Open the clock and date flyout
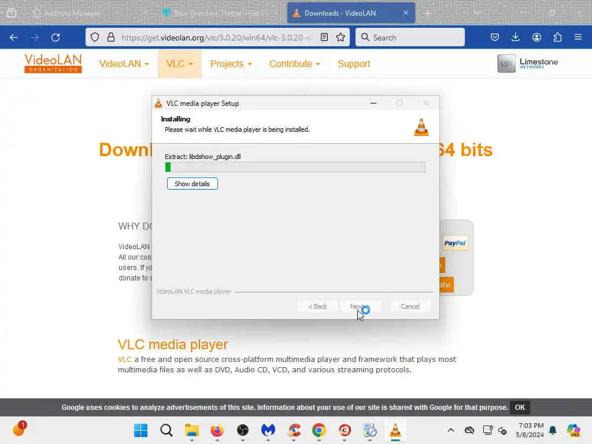The image size is (592, 444). 530,430
